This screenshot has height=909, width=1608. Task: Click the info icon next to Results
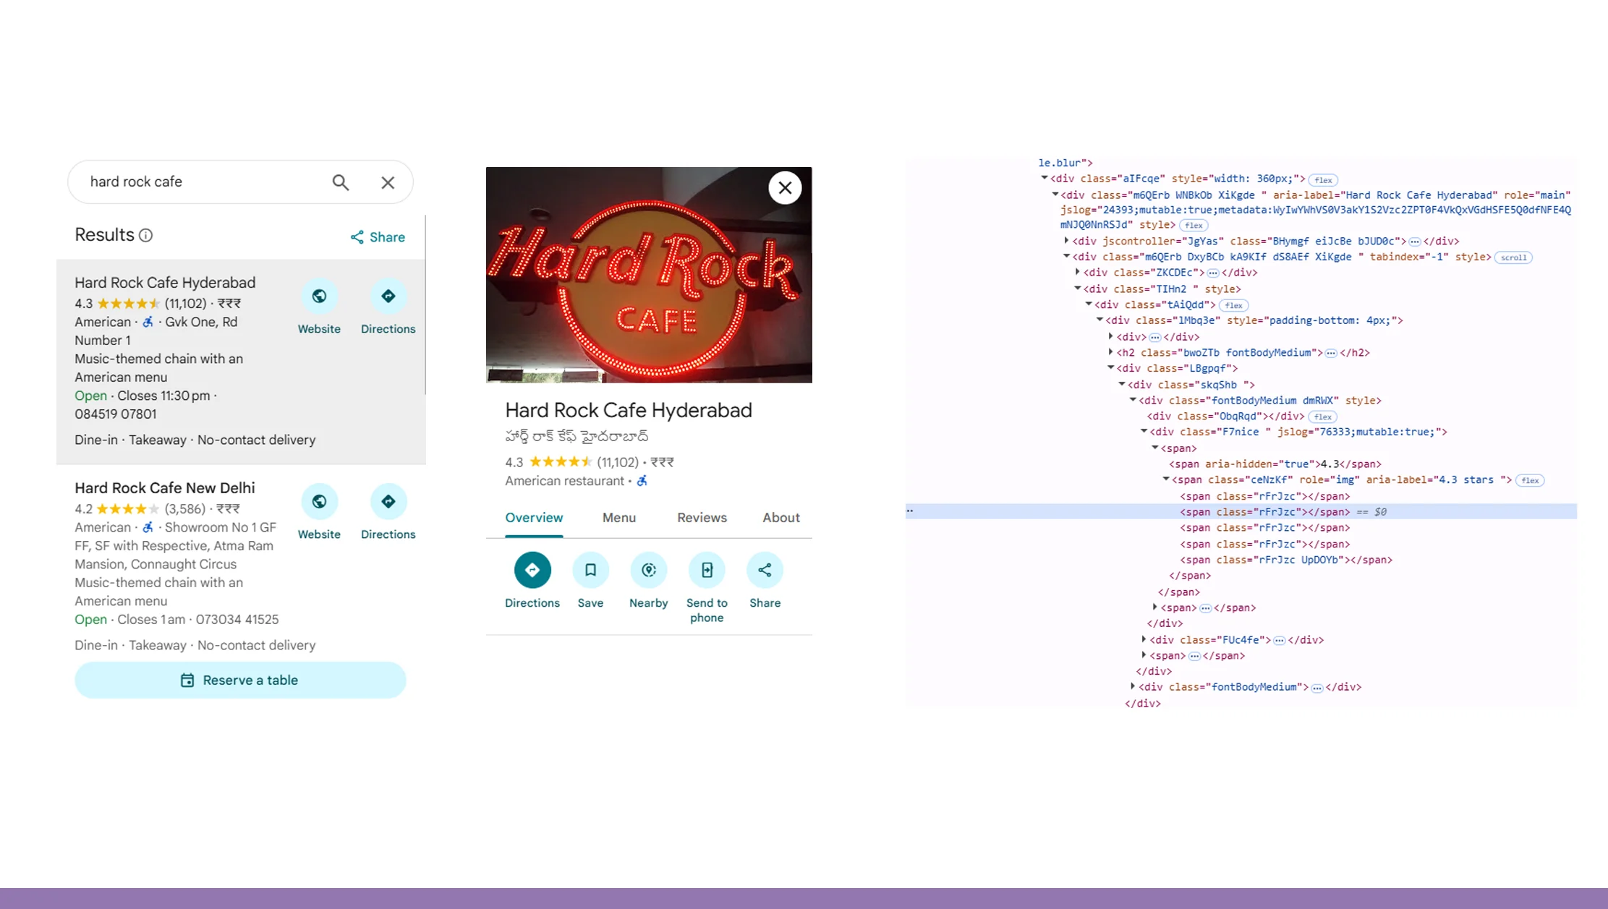point(147,235)
